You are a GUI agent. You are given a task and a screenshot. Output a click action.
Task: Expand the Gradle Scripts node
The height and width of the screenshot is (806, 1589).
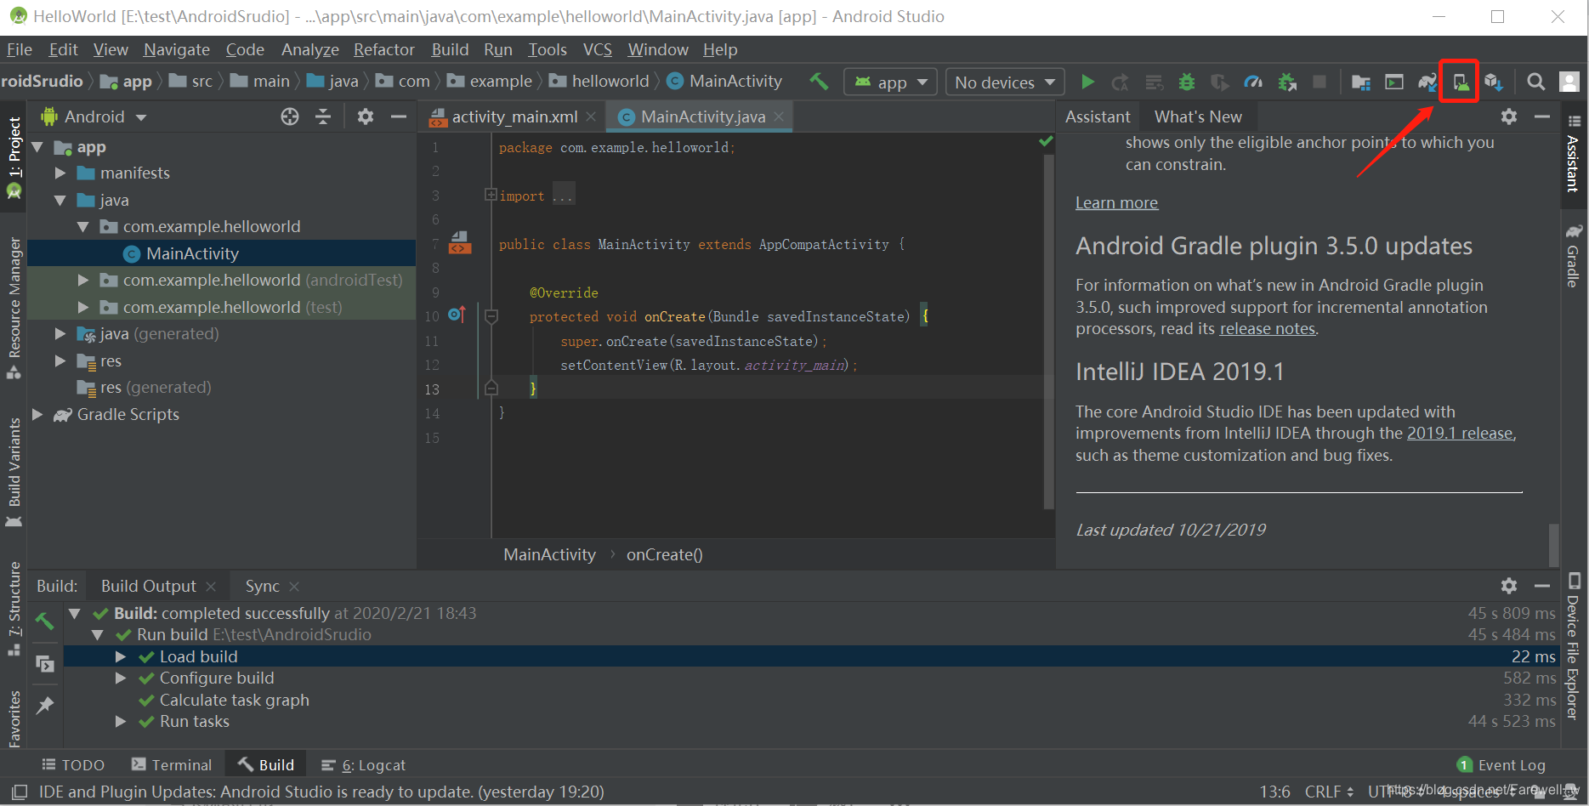37,414
